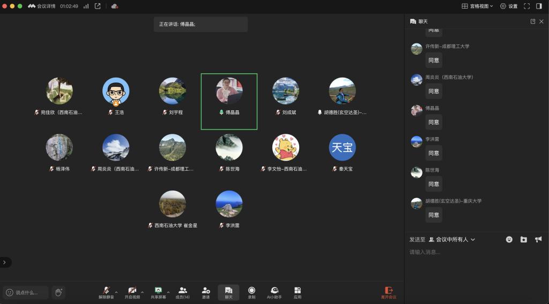Unmute microphone with 解除静音 button

tap(106, 292)
